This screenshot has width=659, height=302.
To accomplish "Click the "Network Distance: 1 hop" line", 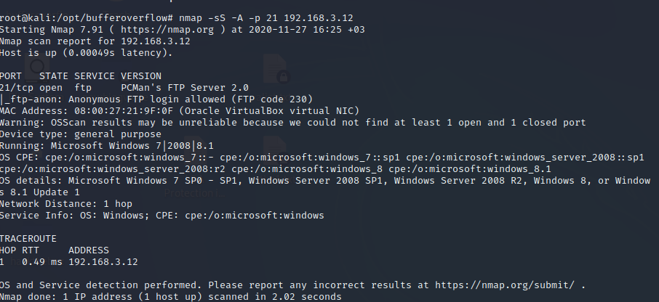I will [66, 204].
